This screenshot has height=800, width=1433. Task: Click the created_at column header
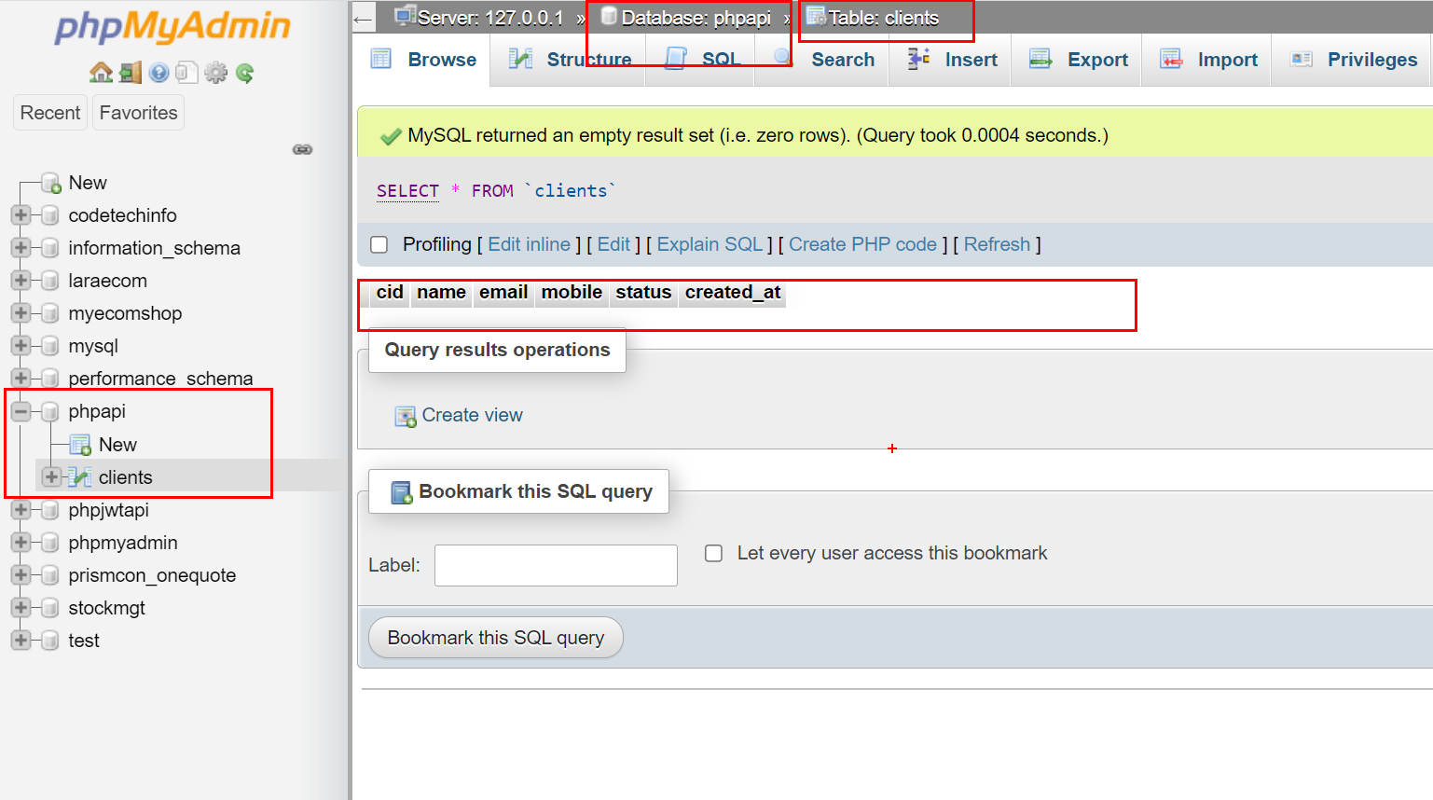(x=733, y=293)
